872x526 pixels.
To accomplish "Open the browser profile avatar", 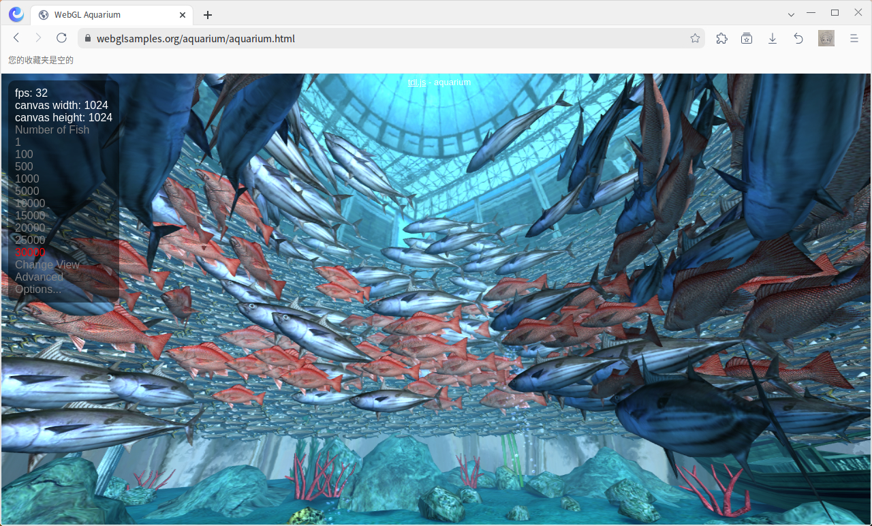I will coord(826,38).
